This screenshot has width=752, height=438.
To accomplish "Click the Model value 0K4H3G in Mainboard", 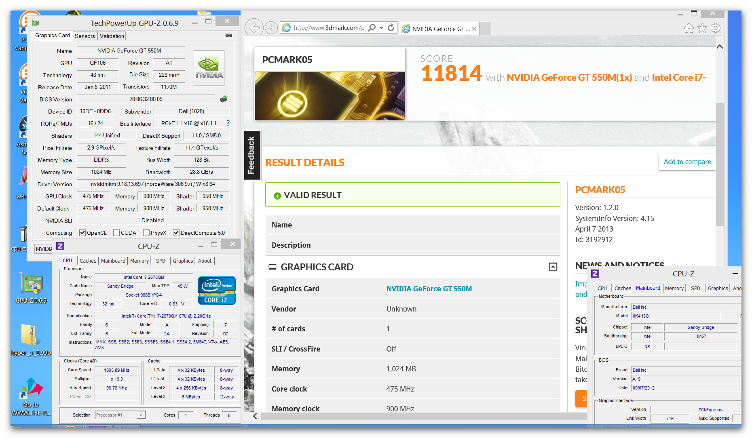I will 675,316.
